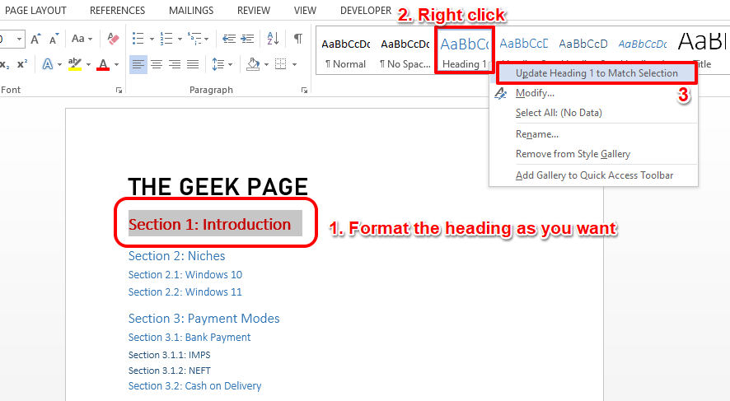Click the heading Section 3: Payment Modes
Viewport: 730px width, 401px height.
click(x=204, y=319)
